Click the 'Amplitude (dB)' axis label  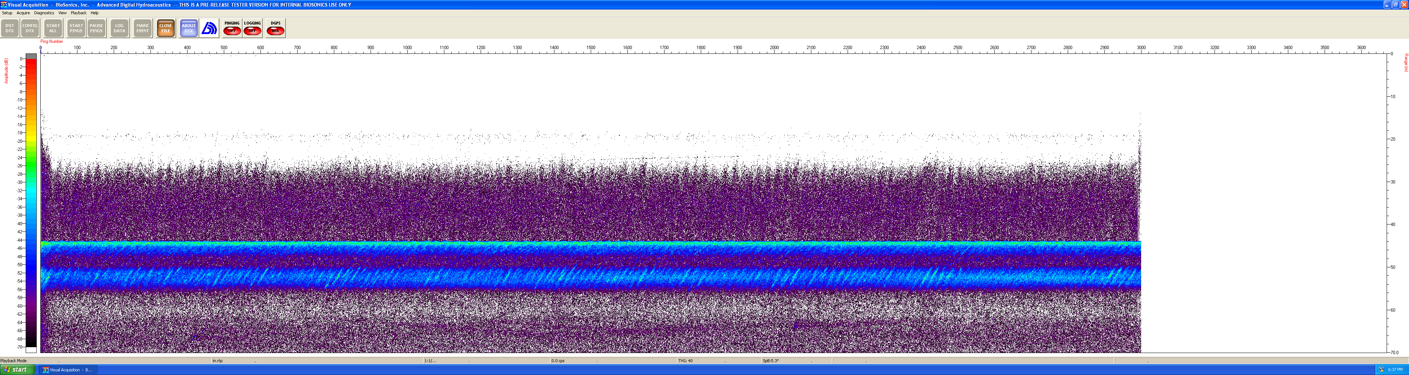pyautogui.click(x=6, y=71)
